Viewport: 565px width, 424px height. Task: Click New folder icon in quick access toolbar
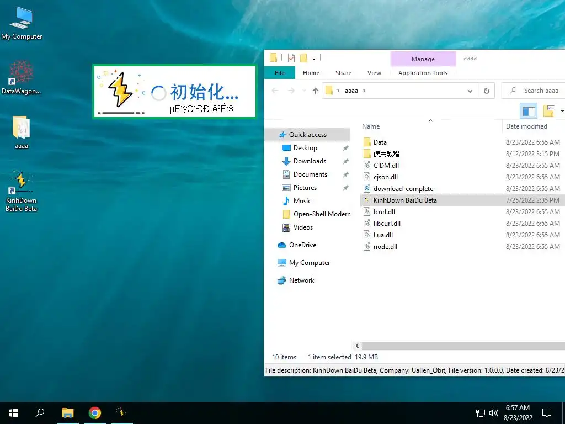tap(303, 58)
